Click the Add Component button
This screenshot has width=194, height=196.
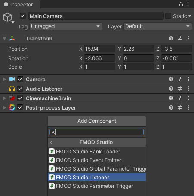coord(97,121)
